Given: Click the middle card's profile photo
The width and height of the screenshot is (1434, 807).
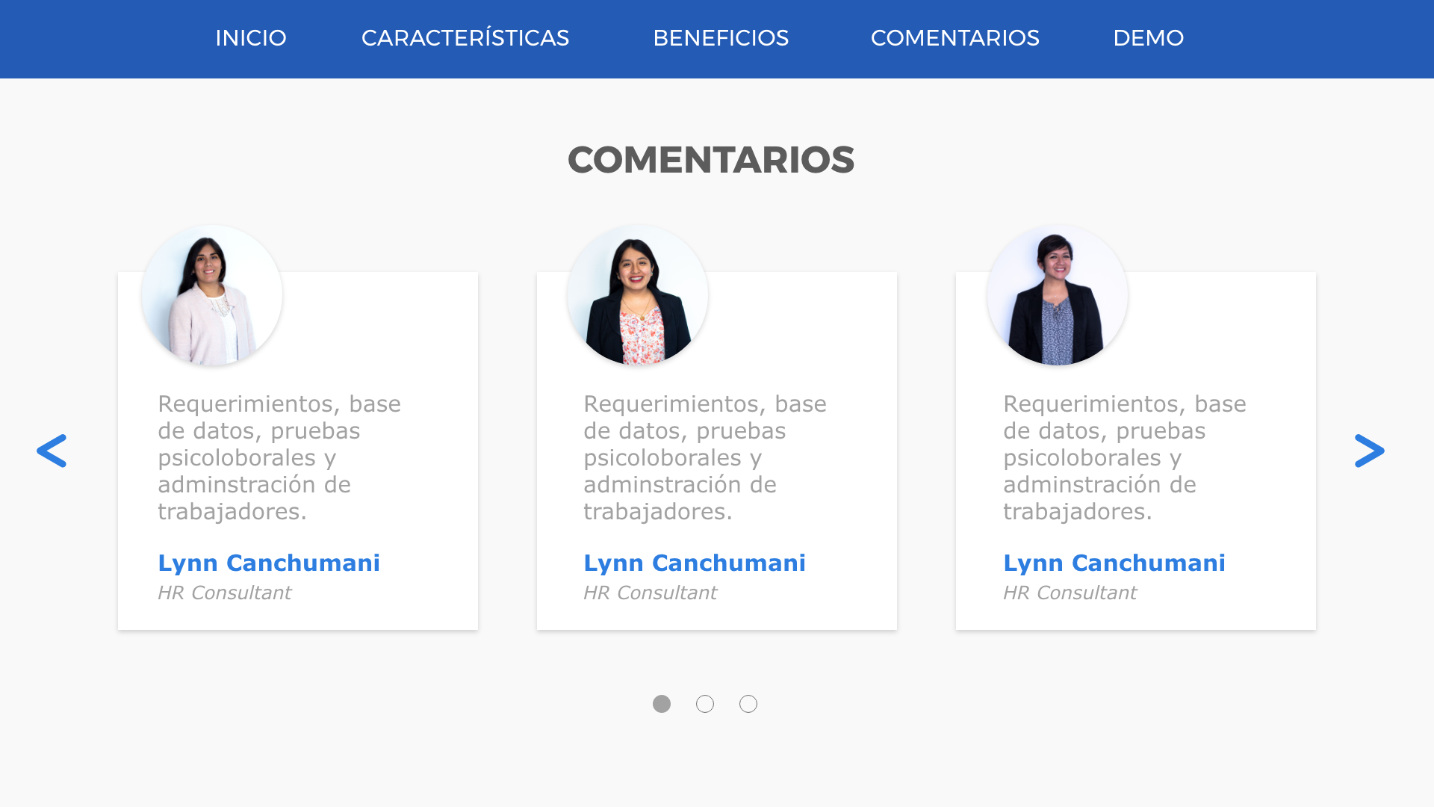Looking at the screenshot, I should click(638, 296).
